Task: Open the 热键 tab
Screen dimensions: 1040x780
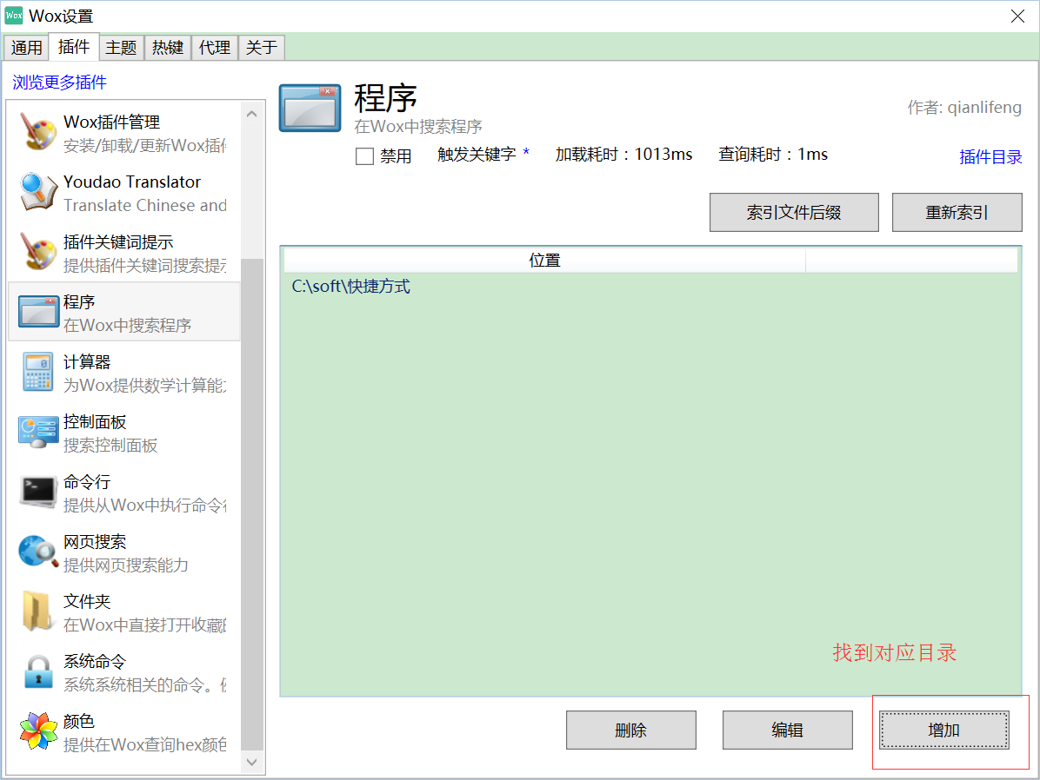Action: [168, 48]
